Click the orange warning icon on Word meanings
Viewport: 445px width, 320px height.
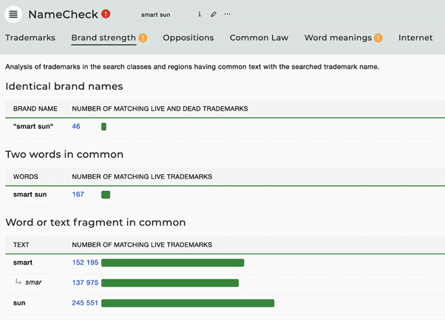378,38
